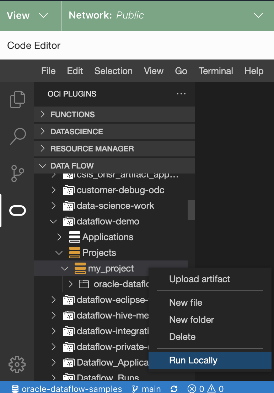Open the Explorer files icon in activity bar
The width and height of the screenshot is (274, 393).
tap(17, 99)
